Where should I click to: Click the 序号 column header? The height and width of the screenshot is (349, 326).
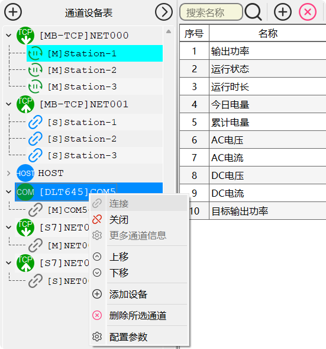tap(194, 33)
